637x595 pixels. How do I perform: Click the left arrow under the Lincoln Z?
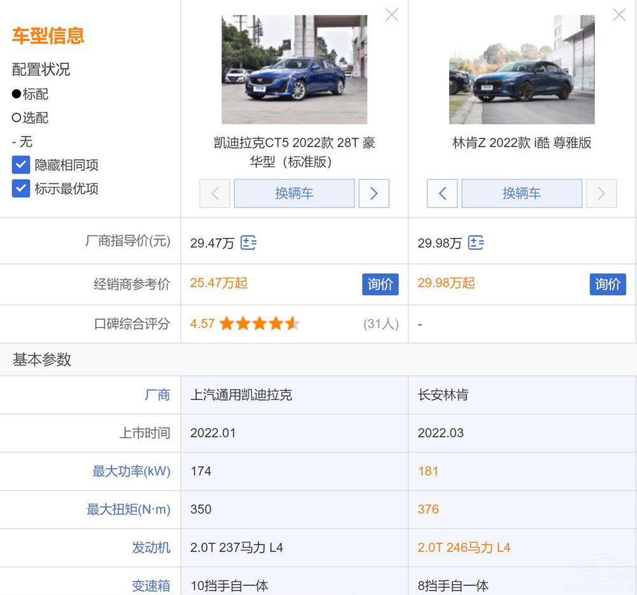442,193
